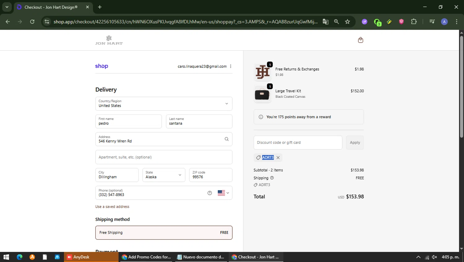Click the First name field
The height and width of the screenshot is (262, 464).
(x=128, y=121)
